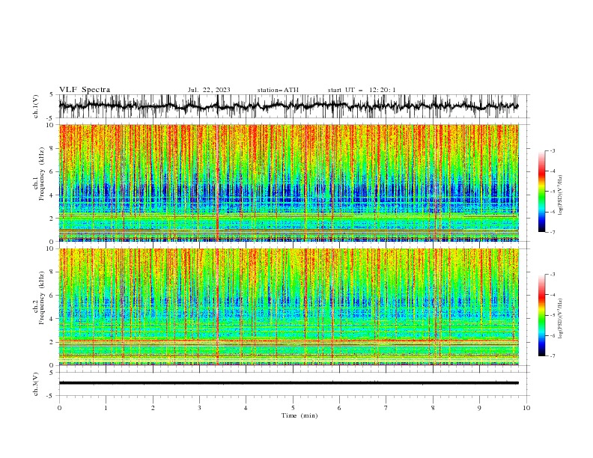Click the "VLF Spectra" plot title

(x=85, y=90)
